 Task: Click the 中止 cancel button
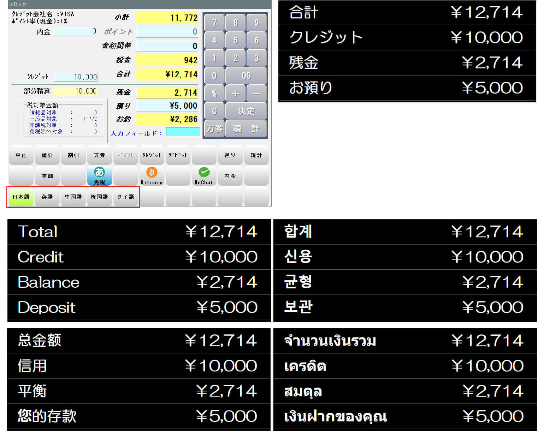coord(21,155)
